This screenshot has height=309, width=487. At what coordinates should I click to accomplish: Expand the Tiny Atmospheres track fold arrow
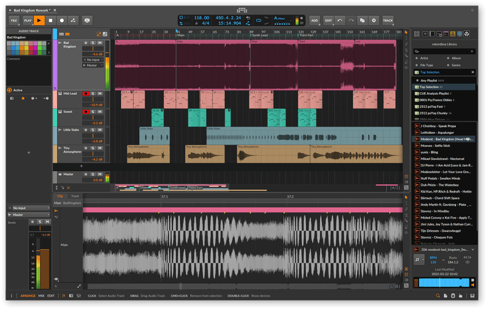coord(59,148)
